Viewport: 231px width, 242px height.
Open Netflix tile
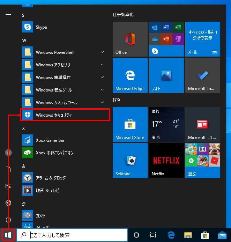[x=166, y=161]
